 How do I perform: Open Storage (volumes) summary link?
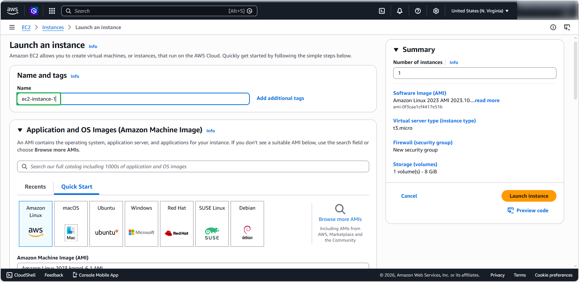click(415, 164)
